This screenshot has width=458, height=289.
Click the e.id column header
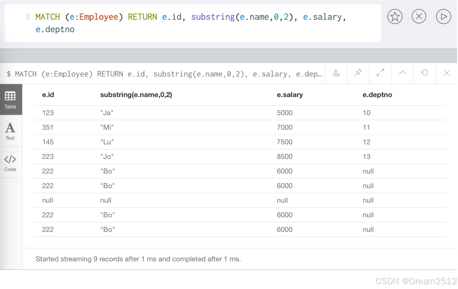tap(48, 95)
